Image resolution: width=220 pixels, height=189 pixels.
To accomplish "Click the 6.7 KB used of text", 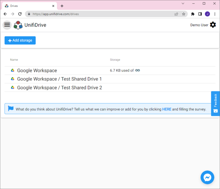I will point(122,70).
